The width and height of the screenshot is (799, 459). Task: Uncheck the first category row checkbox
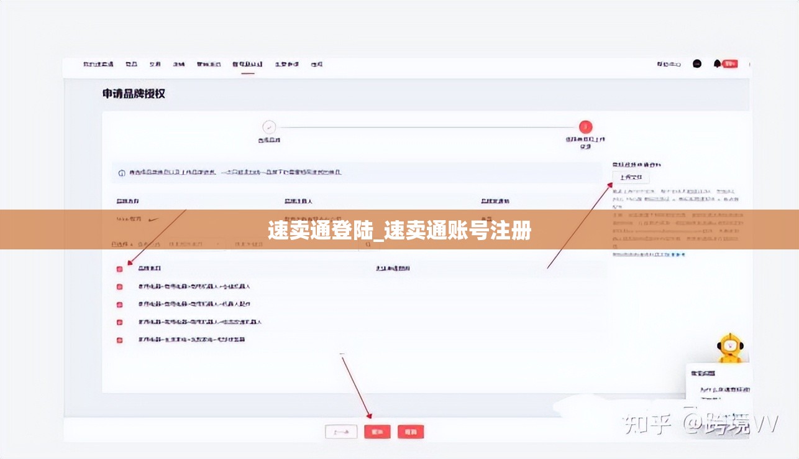tap(120, 287)
